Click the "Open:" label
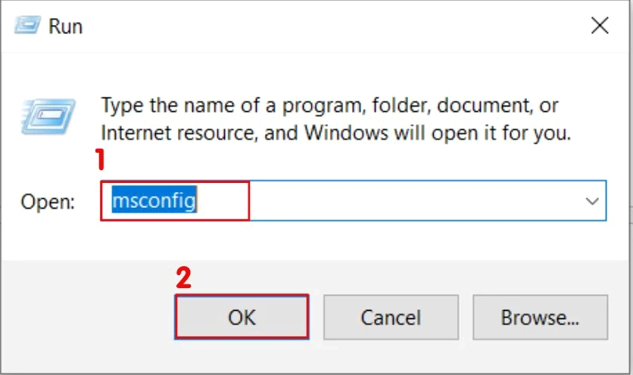 (x=48, y=202)
